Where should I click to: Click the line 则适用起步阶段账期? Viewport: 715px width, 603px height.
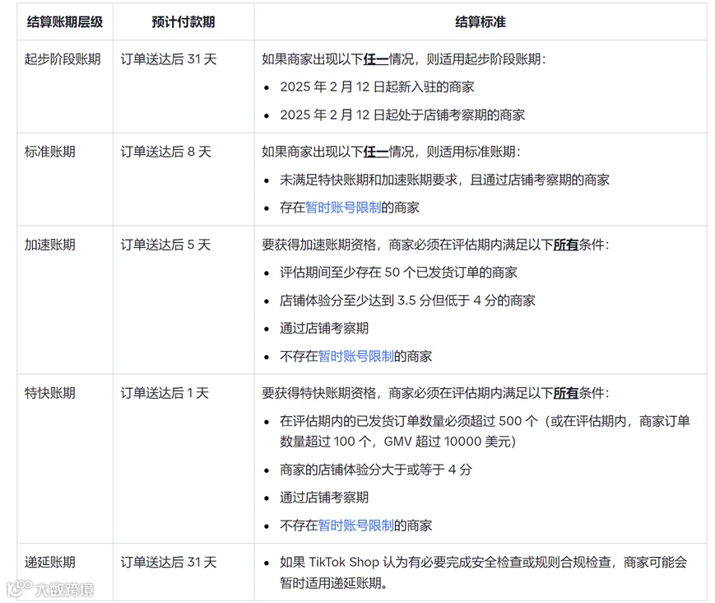click(403, 58)
